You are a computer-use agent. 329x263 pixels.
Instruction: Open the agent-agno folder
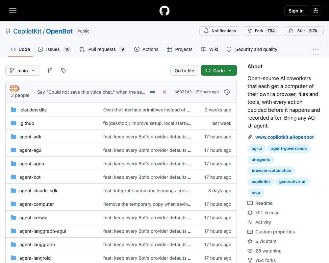click(x=32, y=164)
